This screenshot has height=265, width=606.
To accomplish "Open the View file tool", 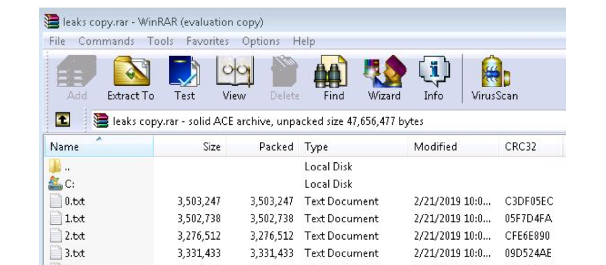I will point(234,78).
